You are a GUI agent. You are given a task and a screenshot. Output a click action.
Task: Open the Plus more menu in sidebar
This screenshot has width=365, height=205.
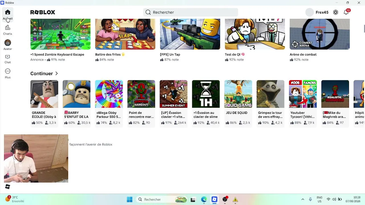click(8, 73)
